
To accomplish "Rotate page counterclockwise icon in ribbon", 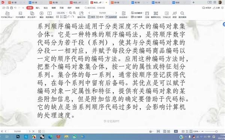I will pyautogui.click(x=69, y=17).
